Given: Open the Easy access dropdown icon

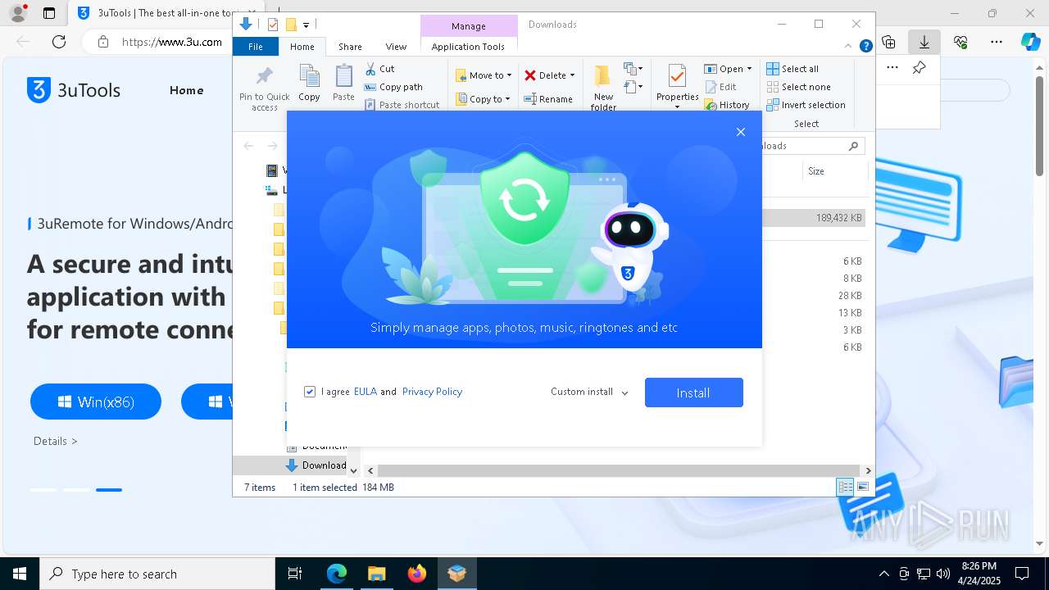Looking at the screenshot, I should 633,87.
